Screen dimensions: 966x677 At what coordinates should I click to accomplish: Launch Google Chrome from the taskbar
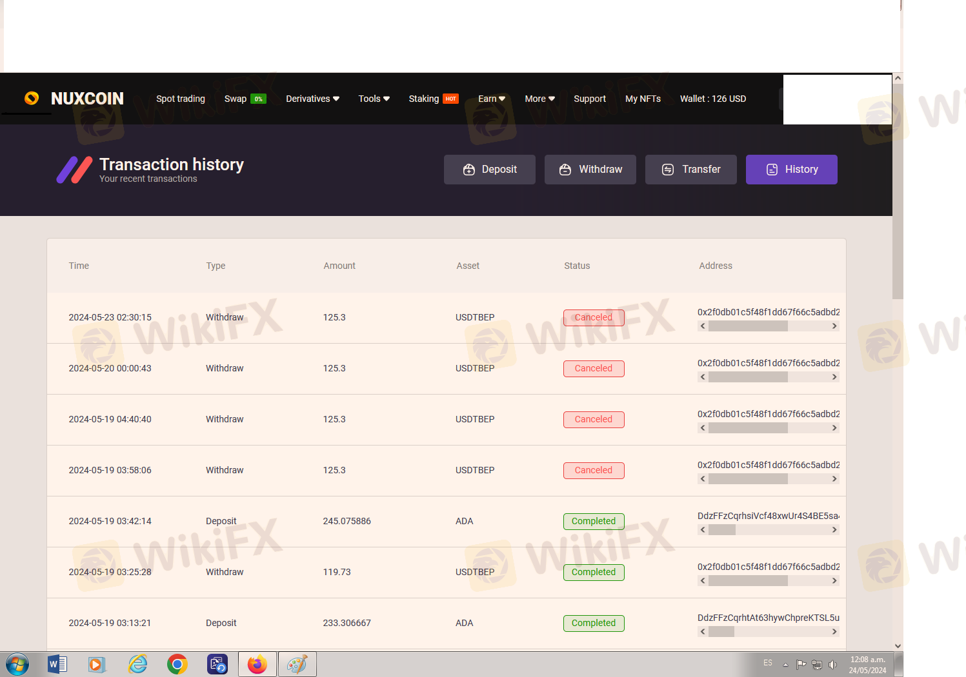tap(177, 664)
